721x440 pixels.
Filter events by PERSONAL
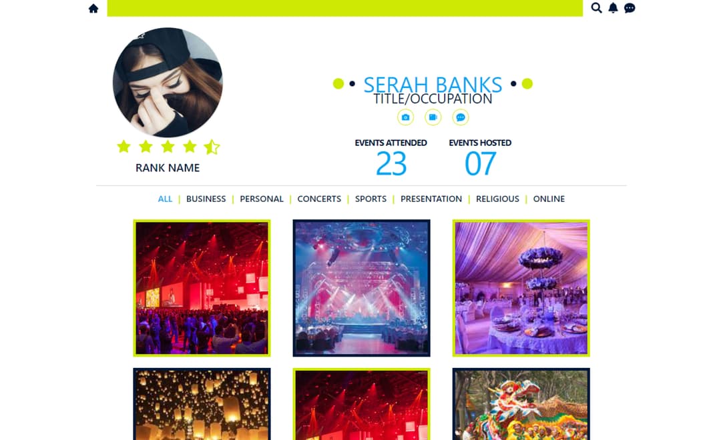coord(262,199)
